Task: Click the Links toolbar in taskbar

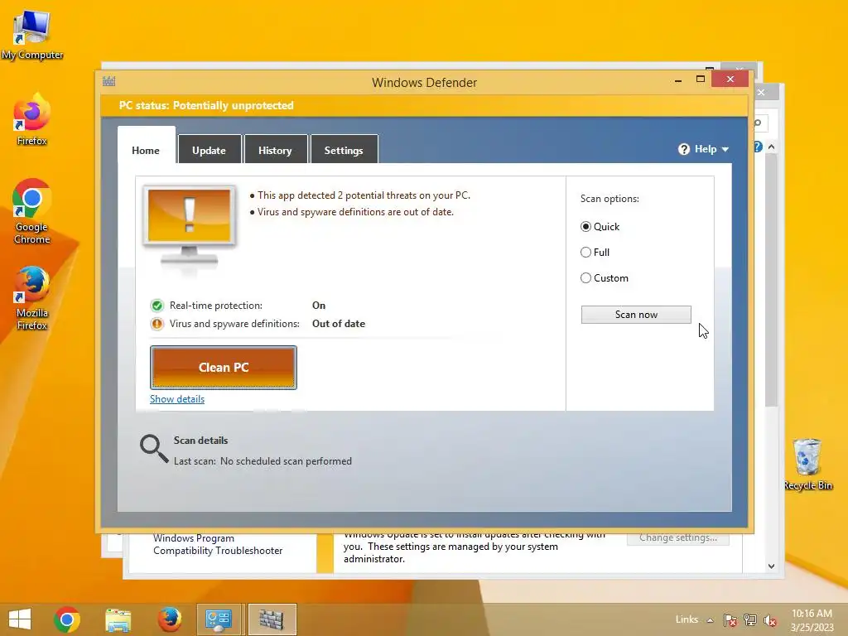Action: tap(687, 619)
